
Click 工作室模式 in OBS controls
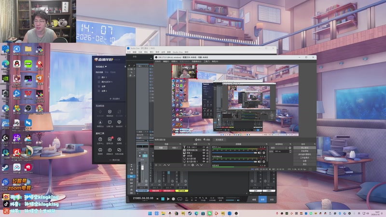[x=304, y=158]
